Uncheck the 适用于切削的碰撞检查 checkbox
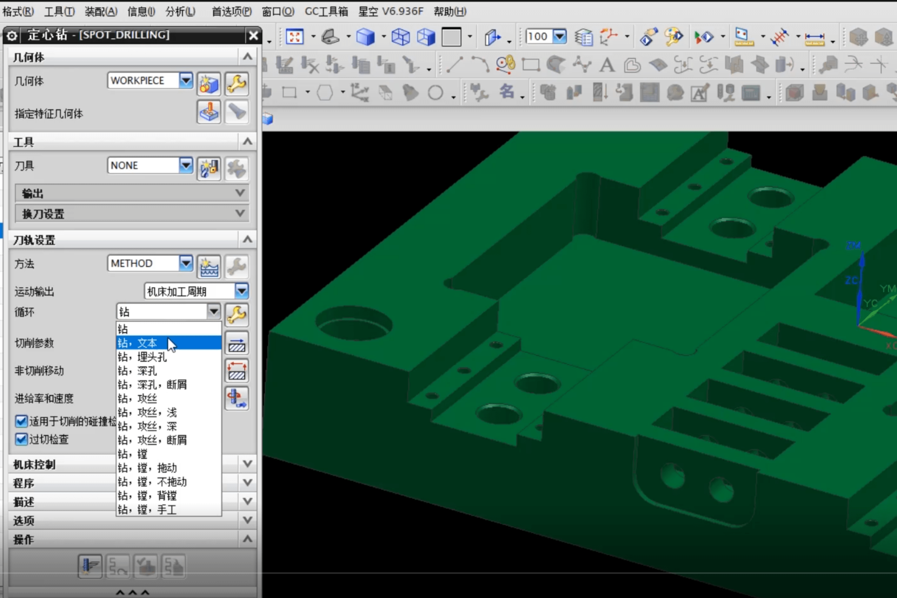The height and width of the screenshot is (598, 897). pyautogui.click(x=21, y=421)
